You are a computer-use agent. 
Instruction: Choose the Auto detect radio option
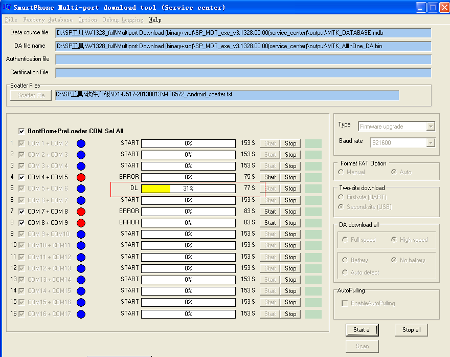point(345,272)
